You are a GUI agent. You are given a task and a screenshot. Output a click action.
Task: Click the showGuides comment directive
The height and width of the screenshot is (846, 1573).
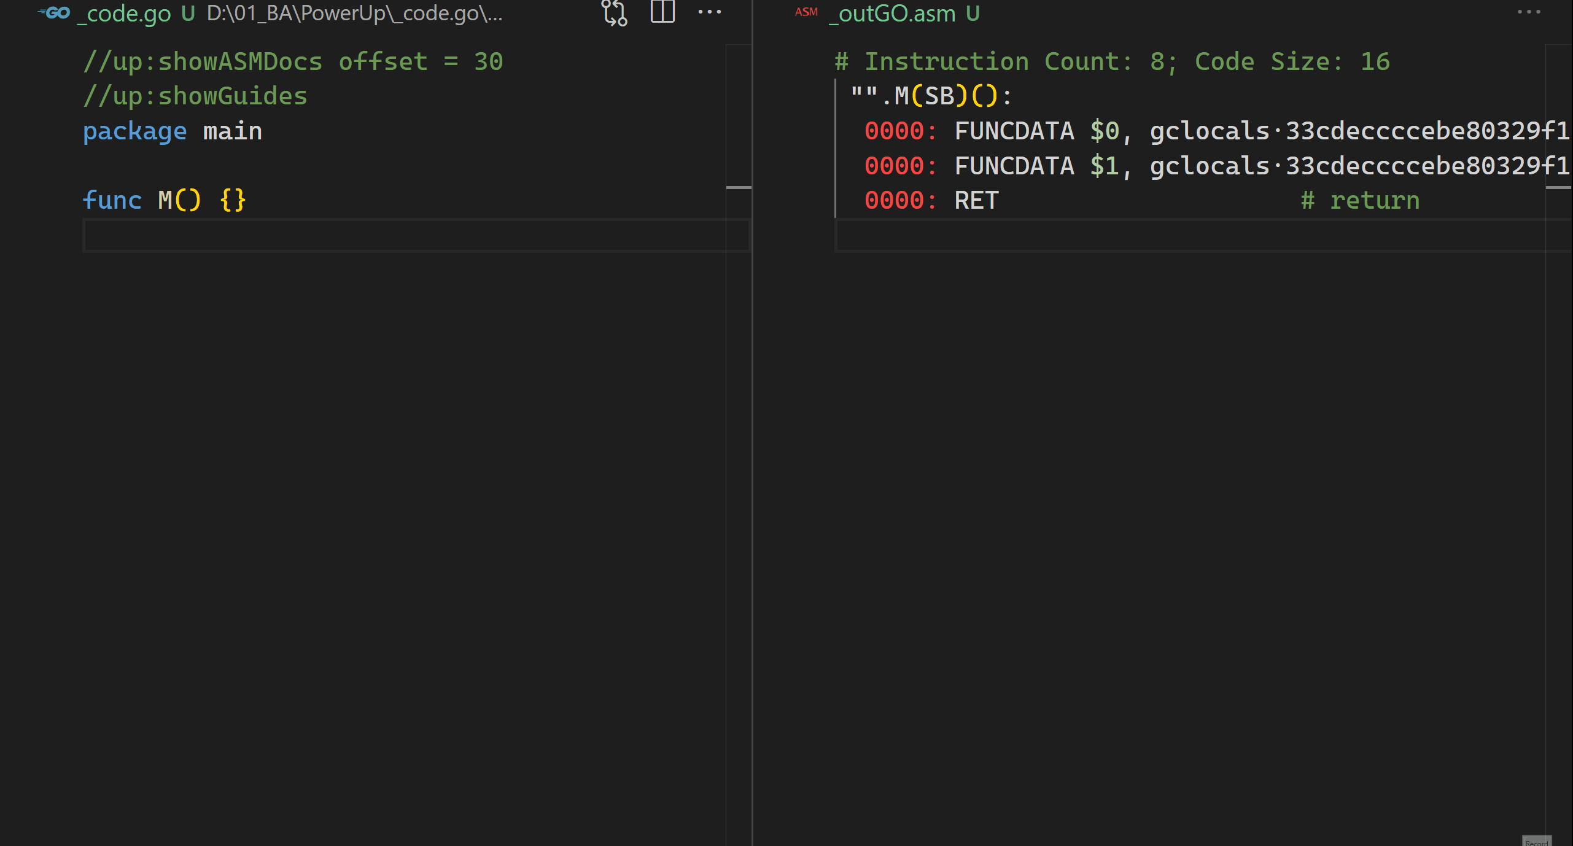pyautogui.click(x=195, y=95)
